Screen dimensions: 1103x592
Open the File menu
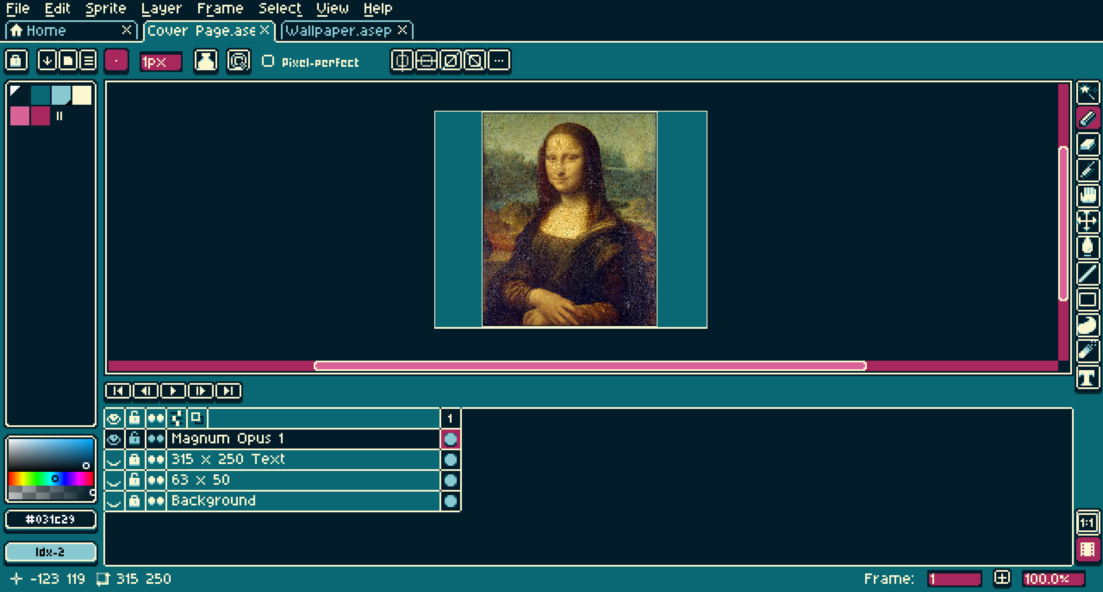18,8
